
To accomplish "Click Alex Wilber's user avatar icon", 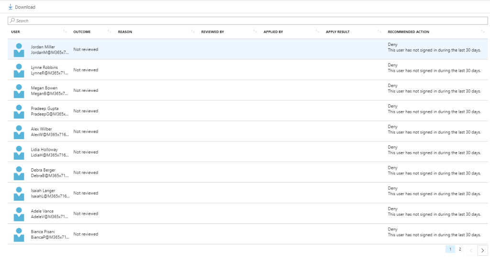I will tap(19, 132).
